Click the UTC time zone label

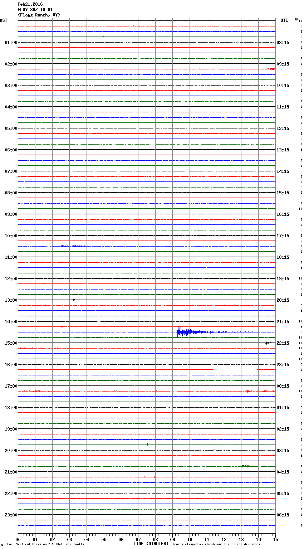(x=284, y=20)
